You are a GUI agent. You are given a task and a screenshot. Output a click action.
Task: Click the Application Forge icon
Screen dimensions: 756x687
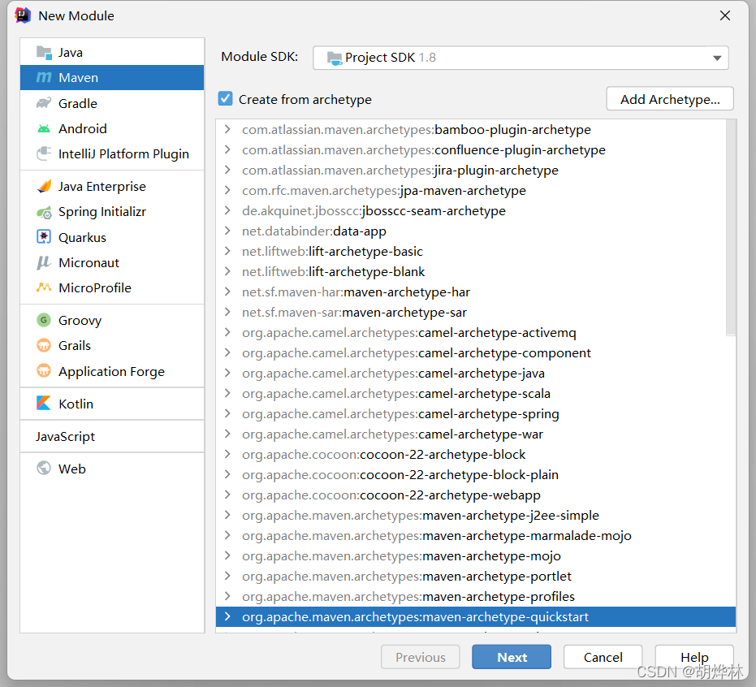(x=44, y=371)
